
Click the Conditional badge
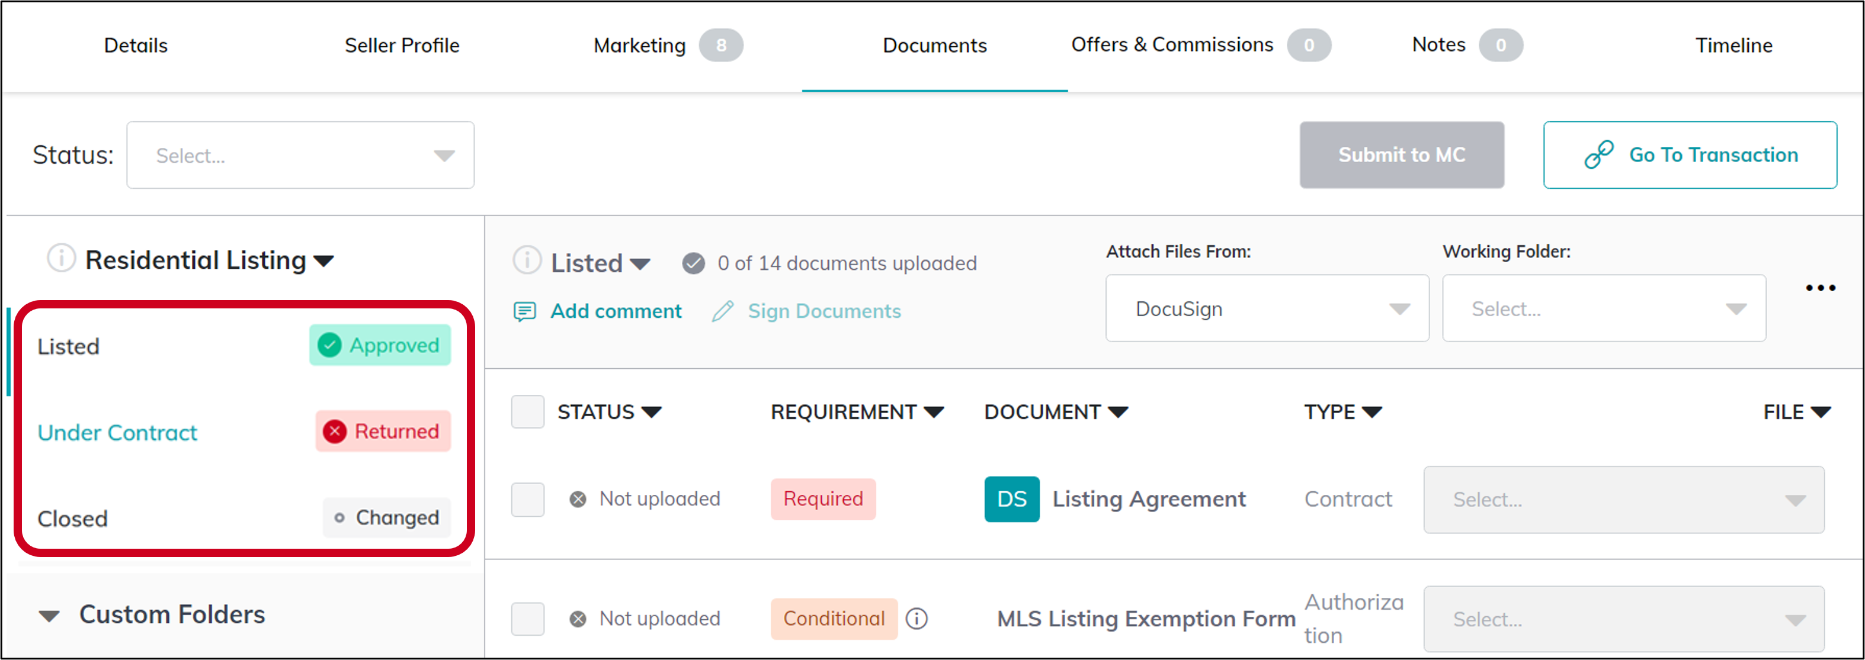[x=834, y=618]
